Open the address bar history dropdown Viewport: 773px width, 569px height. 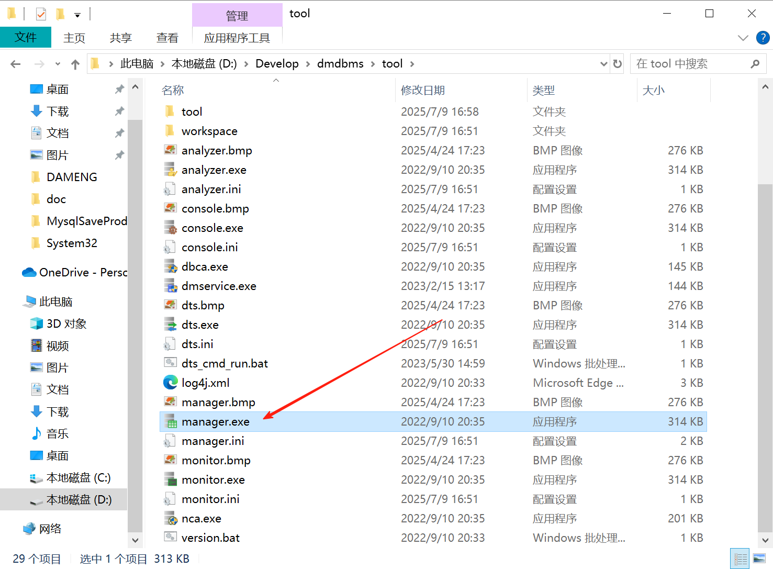pyautogui.click(x=603, y=64)
